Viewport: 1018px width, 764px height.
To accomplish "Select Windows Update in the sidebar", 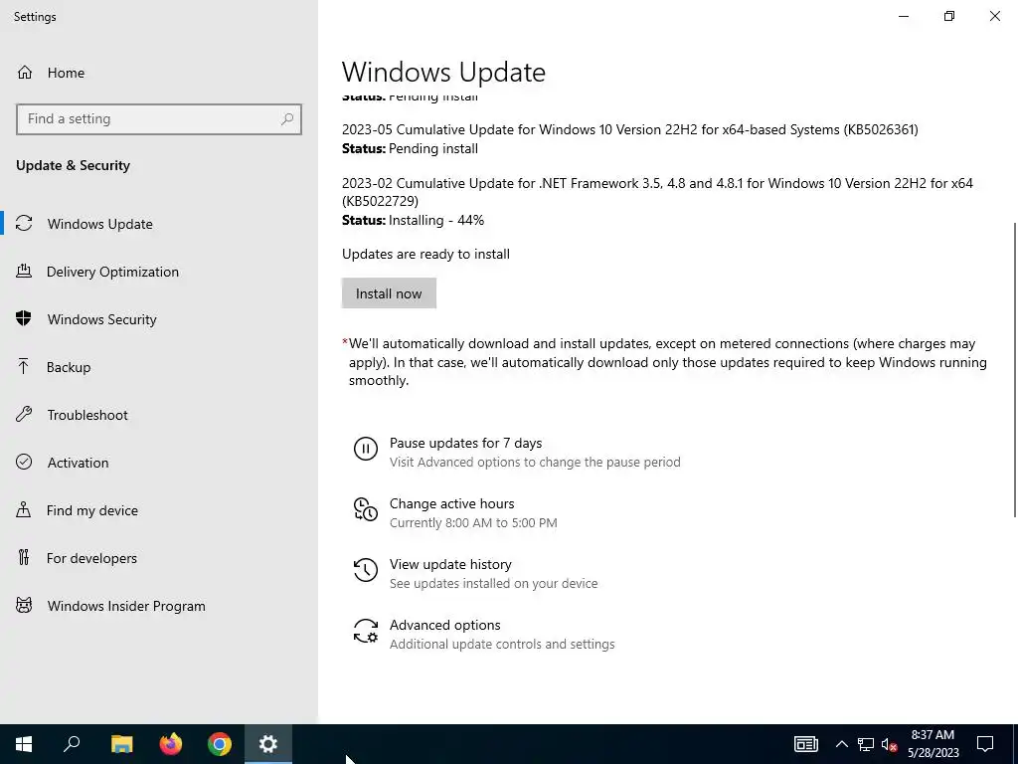I will click(x=159, y=224).
